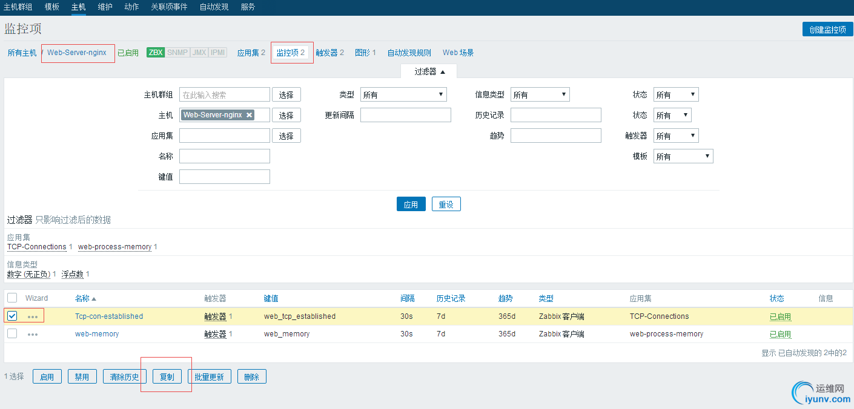Open the 模板 top menu
Screen dimensions: 854x409
coord(52,7)
